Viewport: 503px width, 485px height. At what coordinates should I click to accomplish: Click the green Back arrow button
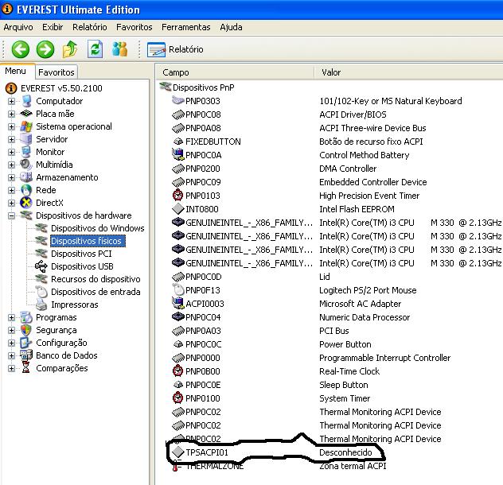tap(21, 49)
